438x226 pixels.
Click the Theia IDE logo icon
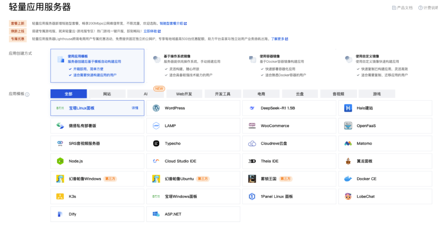[252, 161]
